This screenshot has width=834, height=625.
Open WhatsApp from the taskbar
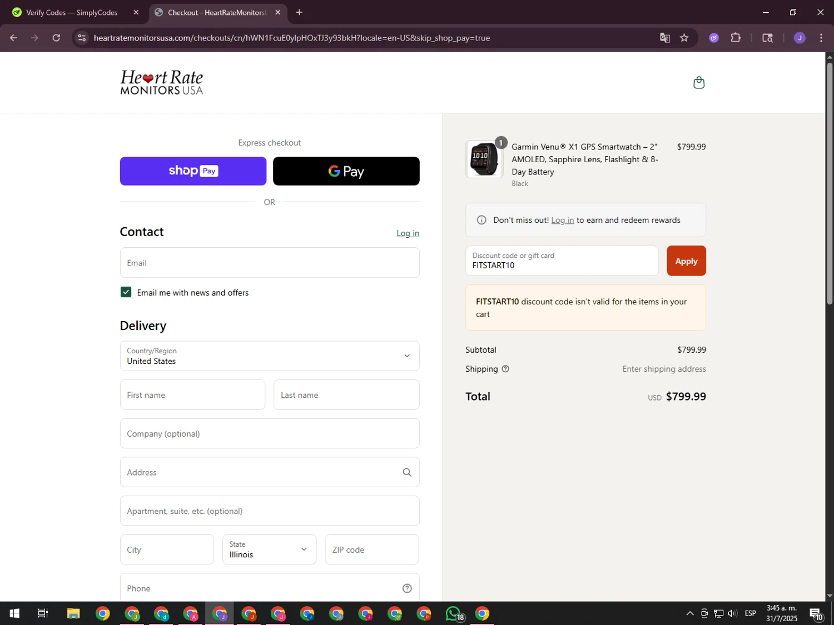pyautogui.click(x=454, y=613)
